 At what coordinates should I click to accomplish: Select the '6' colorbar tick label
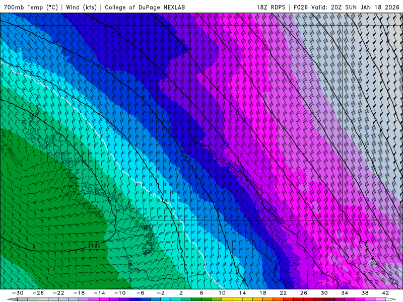201,293
